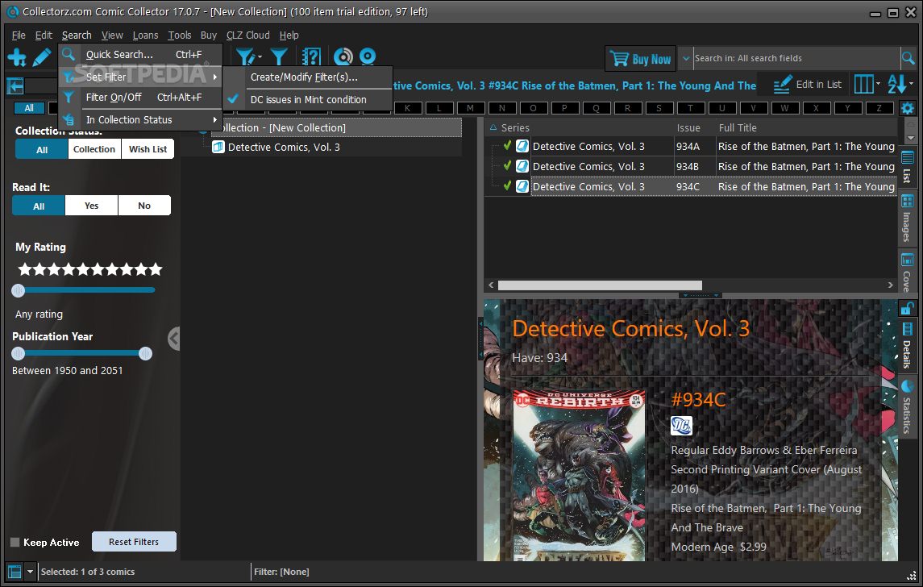Set Read It filter to No

click(144, 206)
